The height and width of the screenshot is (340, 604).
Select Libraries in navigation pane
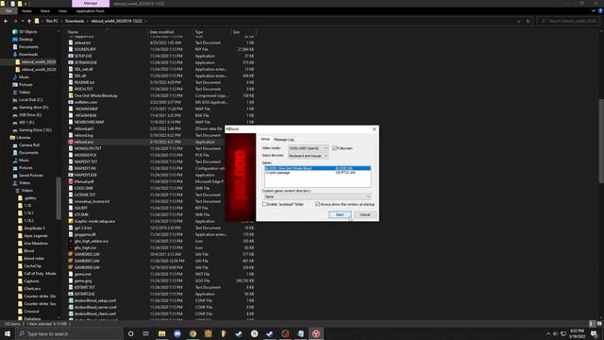23,138
